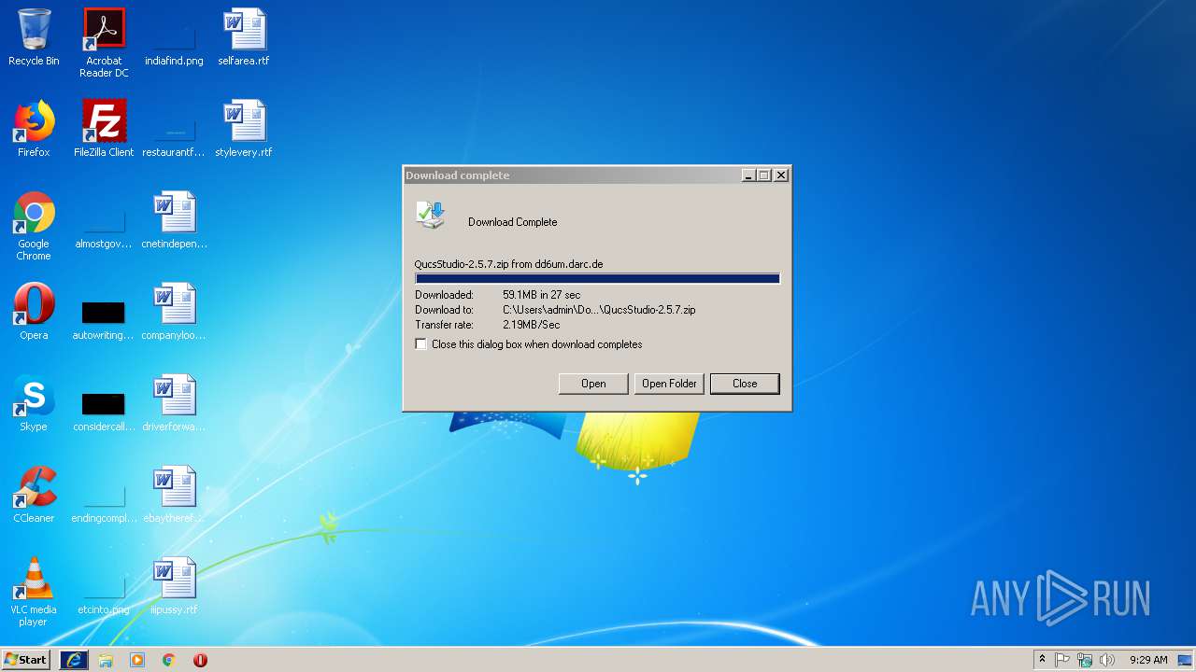Viewport: 1196px width, 672px height.
Task: Select restaurantf... file on desktop
Action: point(174,136)
